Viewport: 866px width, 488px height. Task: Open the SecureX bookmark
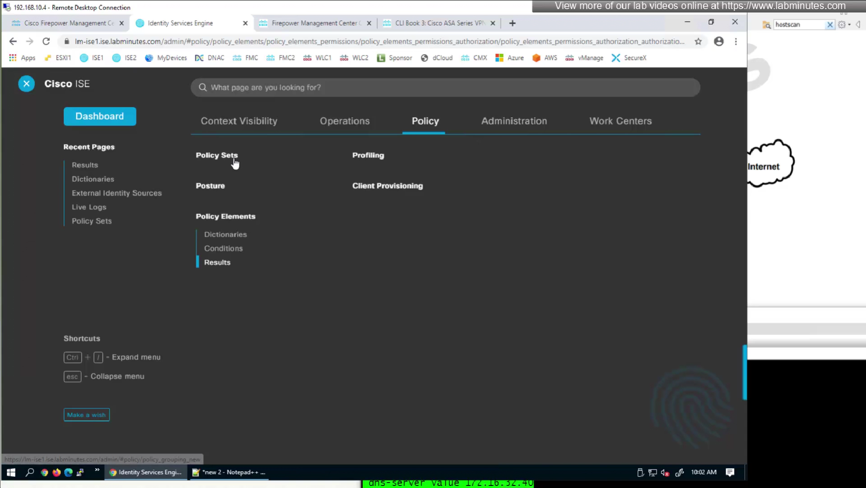[629, 58]
